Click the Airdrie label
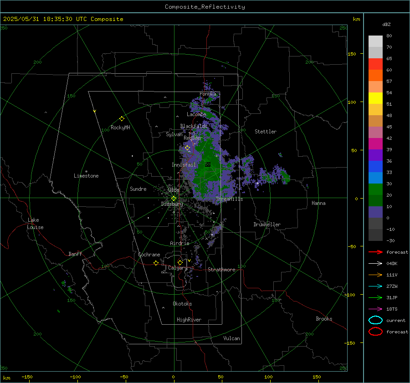 click(179, 243)
